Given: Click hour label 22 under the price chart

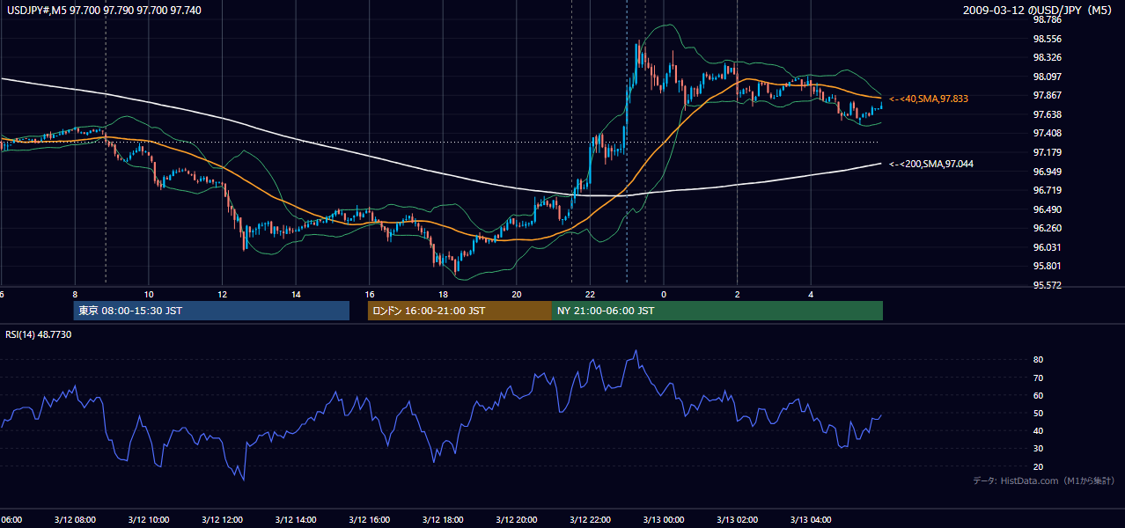Looking at the screenshot, I should 590,294.
